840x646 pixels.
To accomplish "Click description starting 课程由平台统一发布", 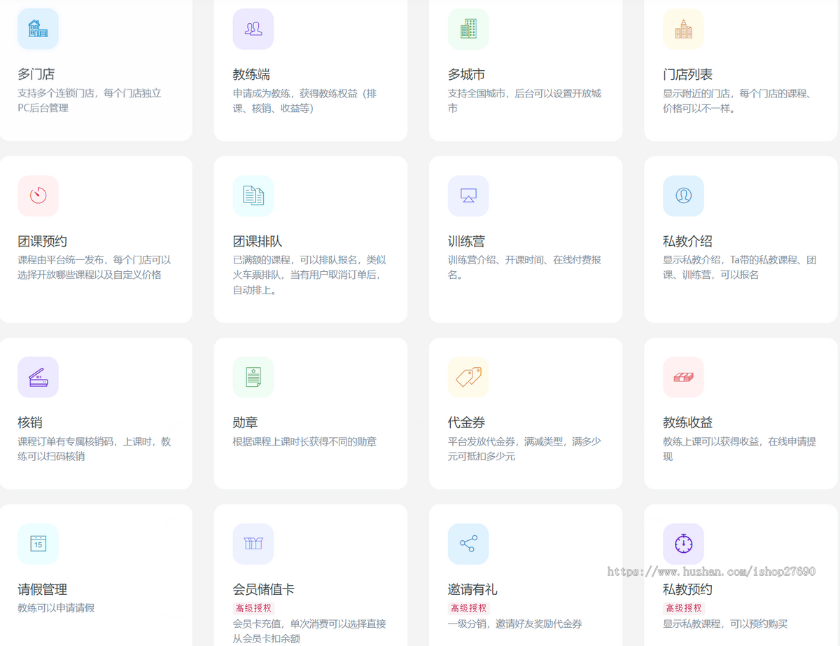I will coord(94,267).
